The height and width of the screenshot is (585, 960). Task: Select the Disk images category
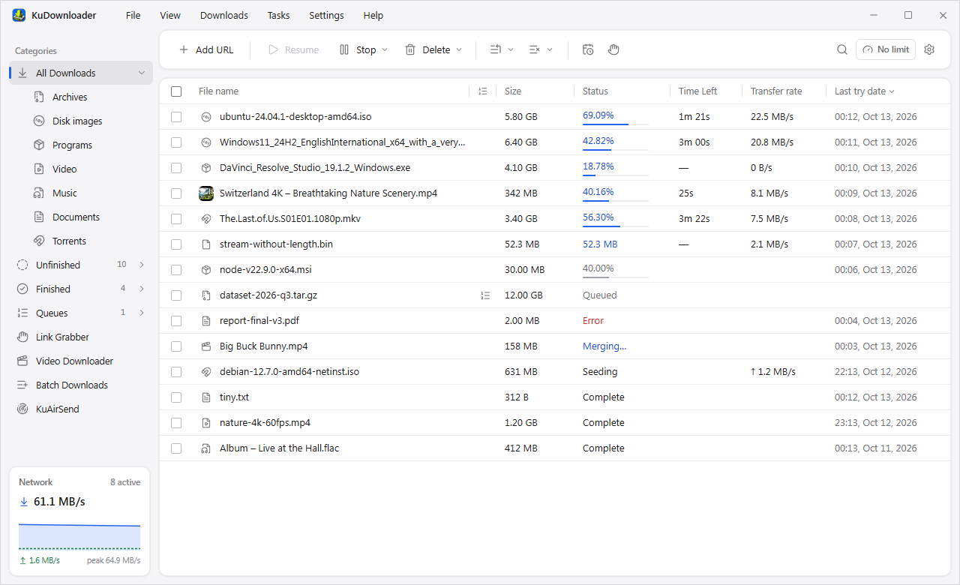[81, 121]
